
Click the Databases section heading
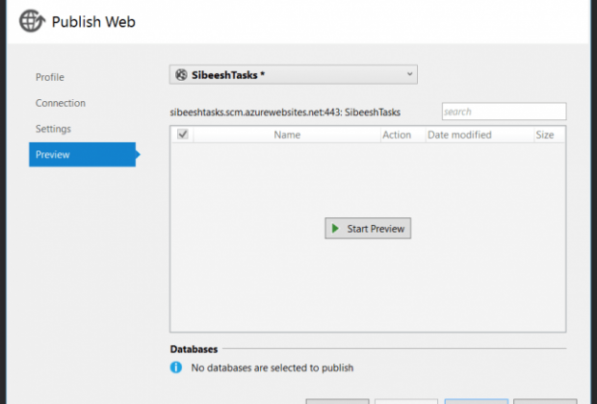point(194,349)
